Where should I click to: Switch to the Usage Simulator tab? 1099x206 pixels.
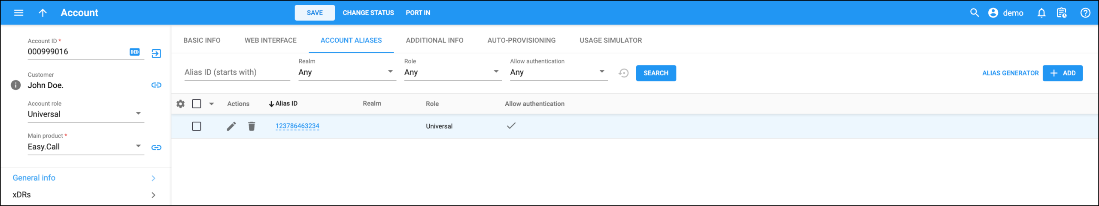click(x=610, y=40)
